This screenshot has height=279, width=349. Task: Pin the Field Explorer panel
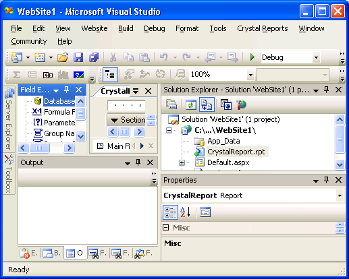[x=67, y=90]
